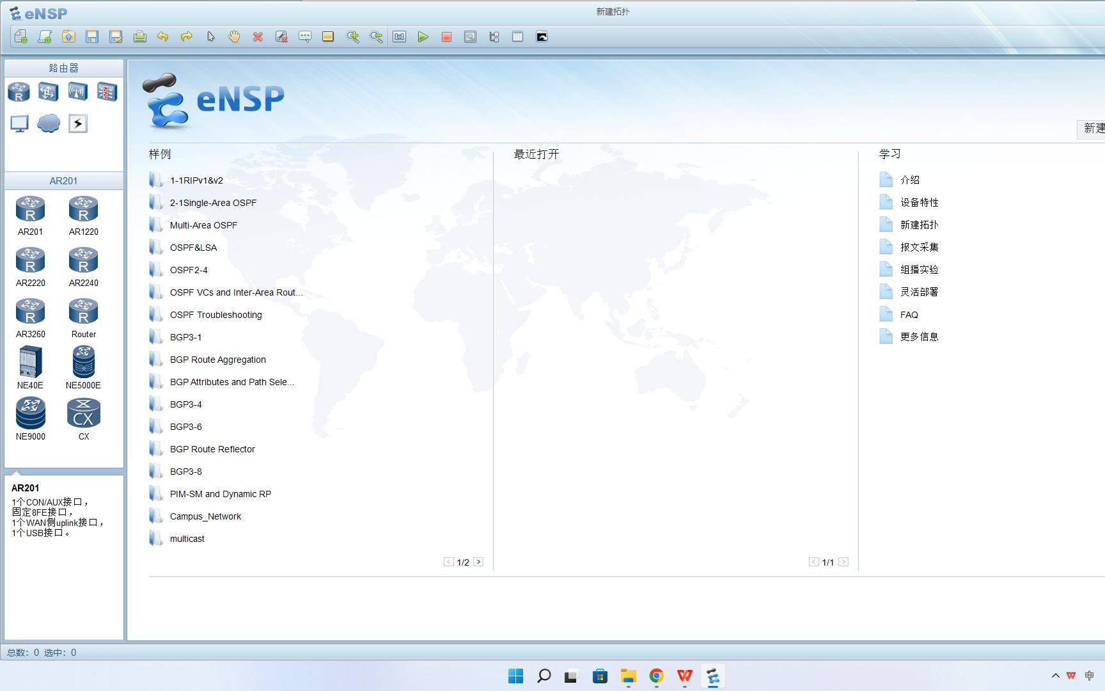Image resolution: width=1105 pixels, height=691 pixels.
Task: Reset zoom using the 1:1 icon
Action: [400, 36]
